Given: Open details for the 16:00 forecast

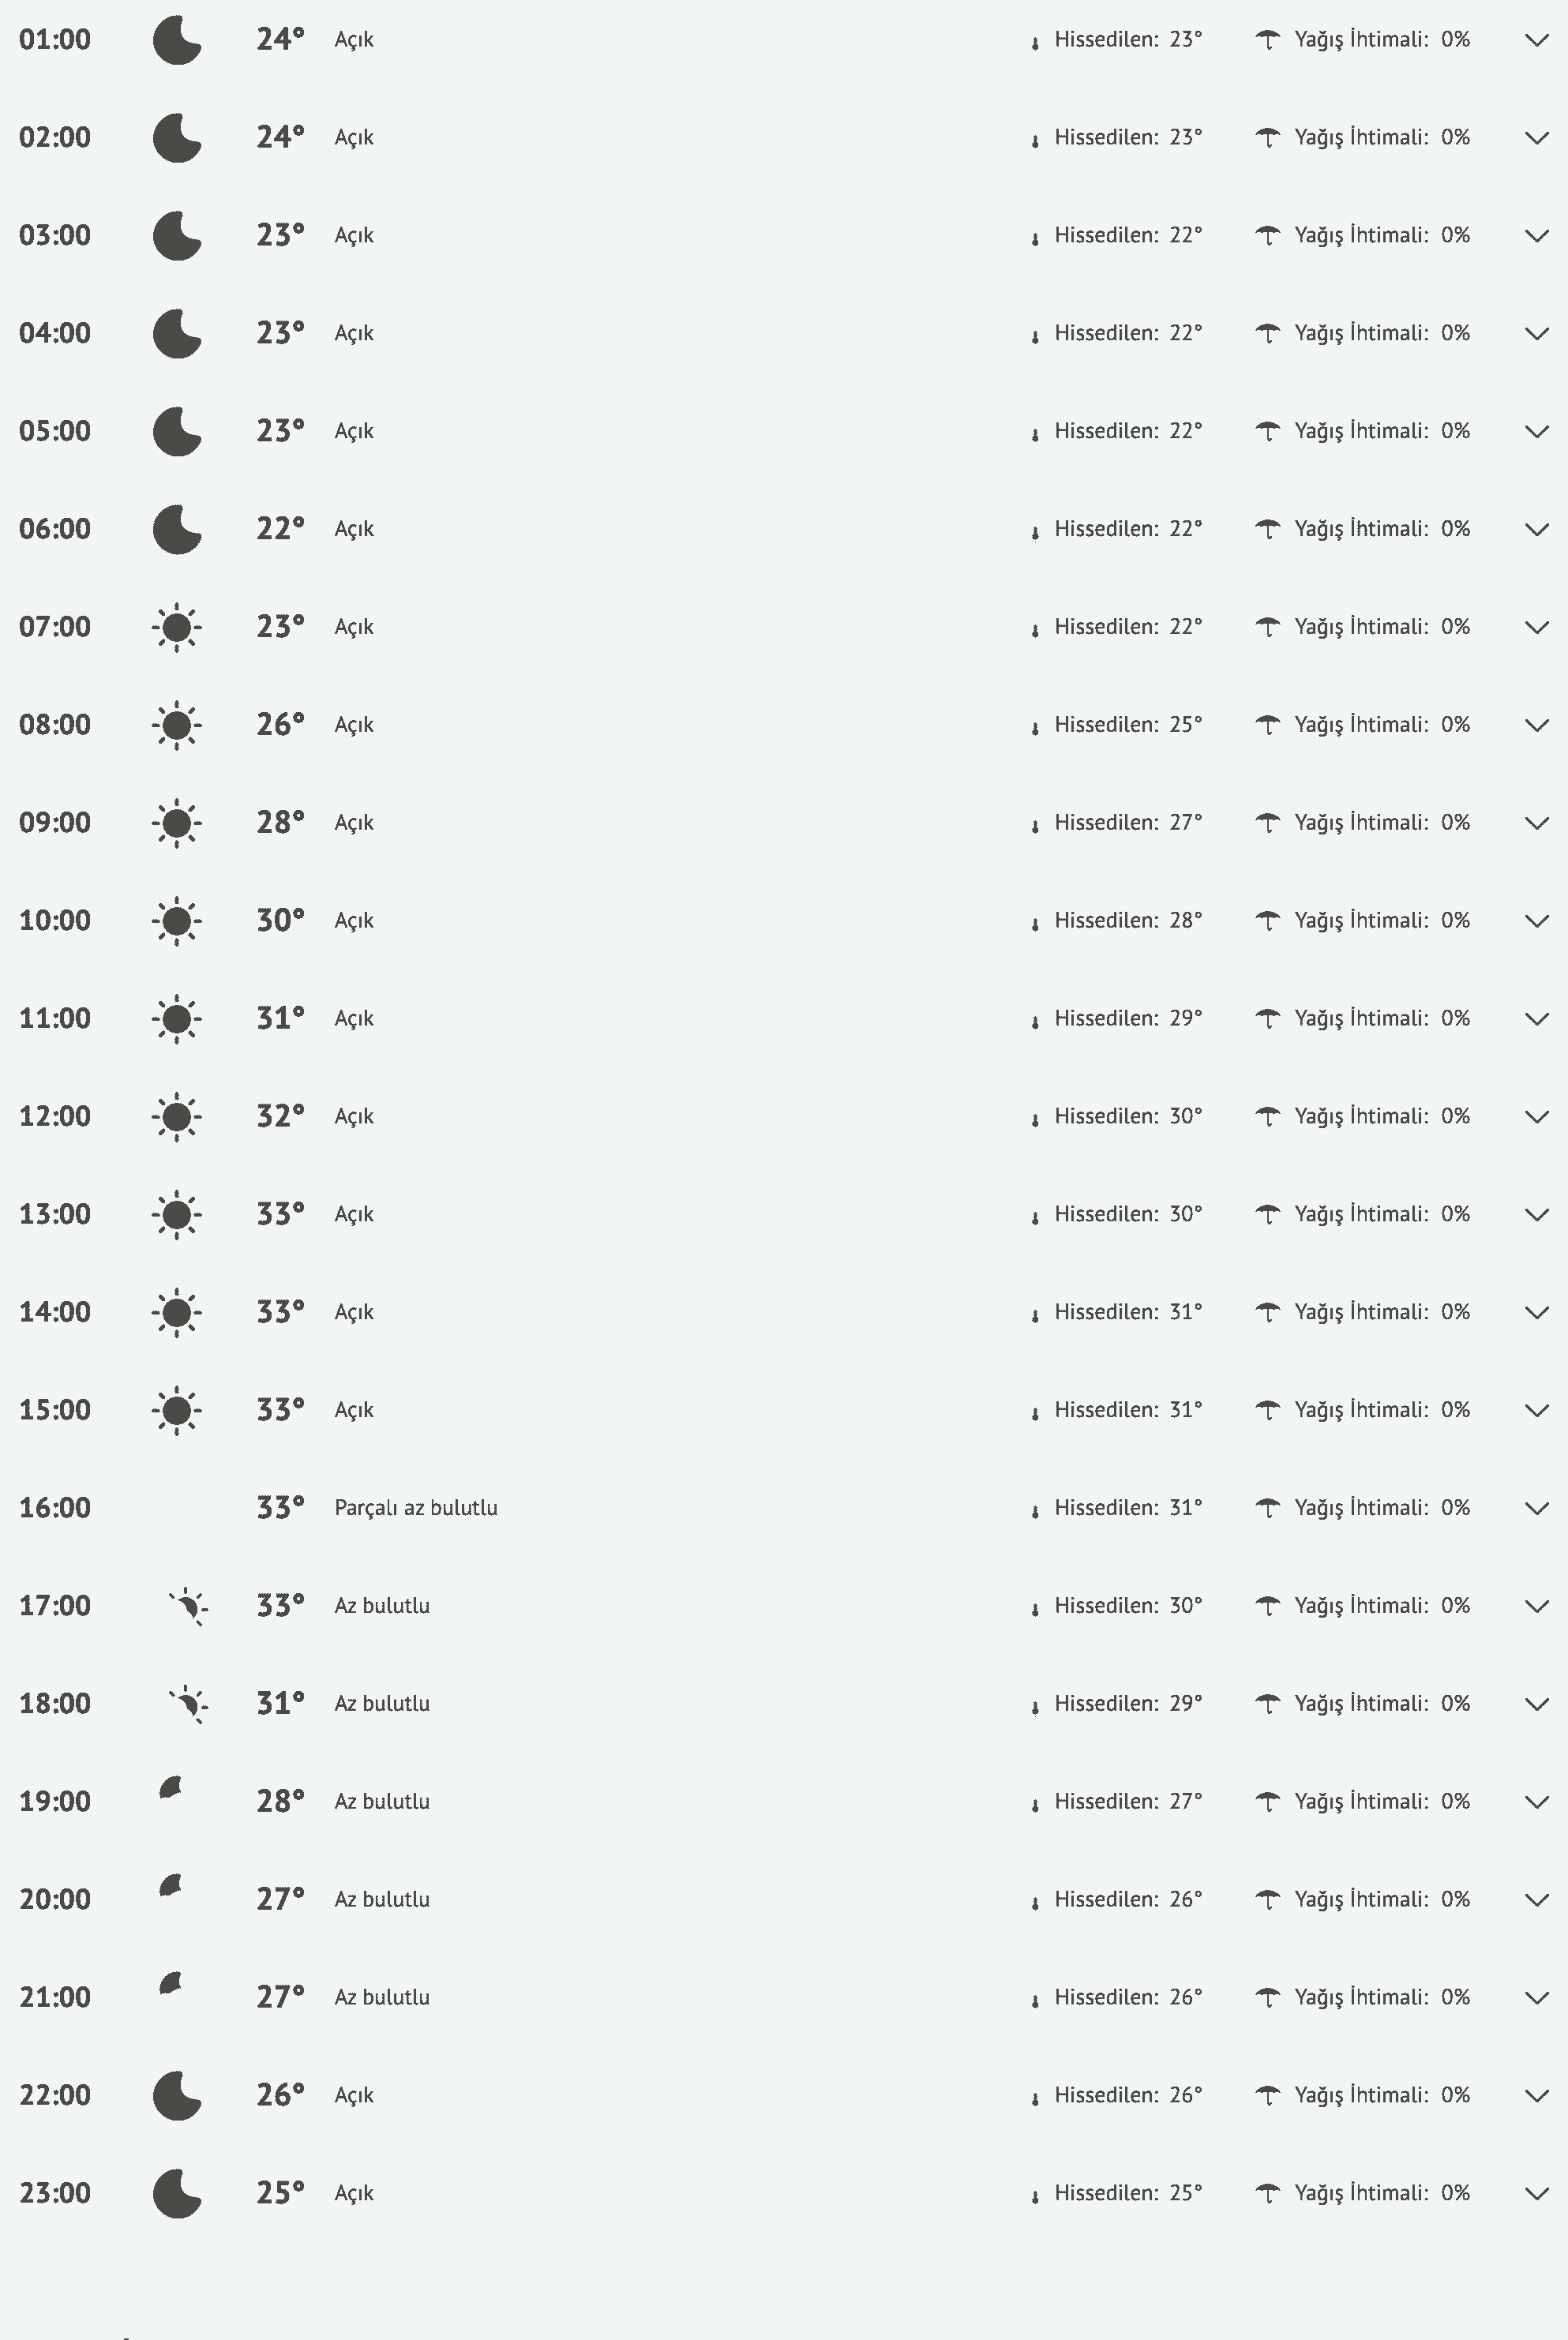Looking at the screenshot, I should (1536, 1509).
